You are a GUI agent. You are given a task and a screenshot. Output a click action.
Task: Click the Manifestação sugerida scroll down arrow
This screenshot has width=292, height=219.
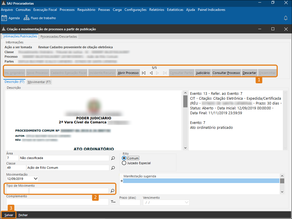tap(282, 192)
